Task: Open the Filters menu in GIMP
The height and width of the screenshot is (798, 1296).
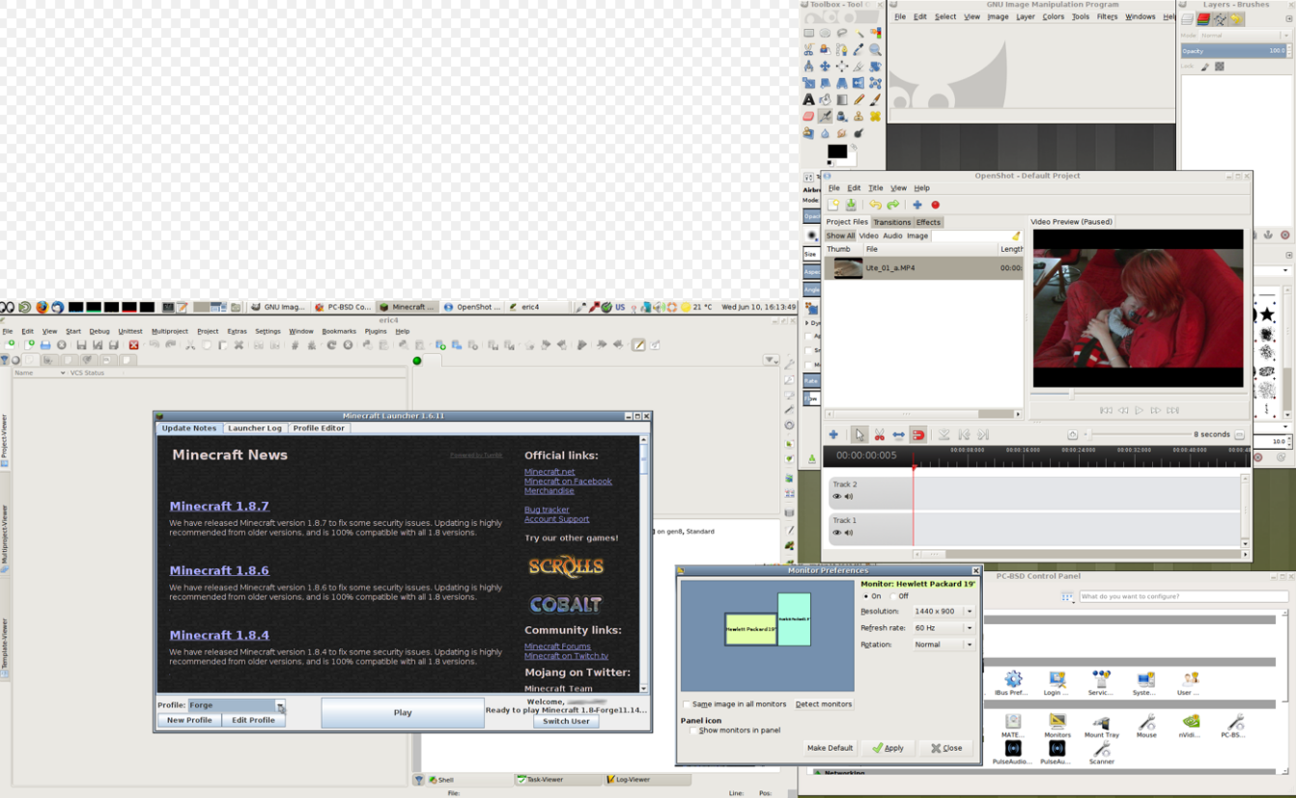Action: pyautogui.click(x=1107, y=16)
